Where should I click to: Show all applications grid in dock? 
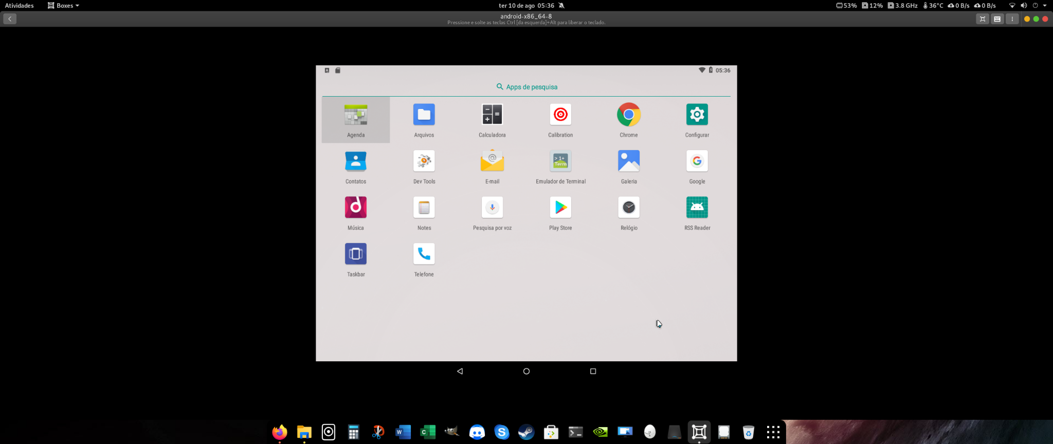(773, 432)
